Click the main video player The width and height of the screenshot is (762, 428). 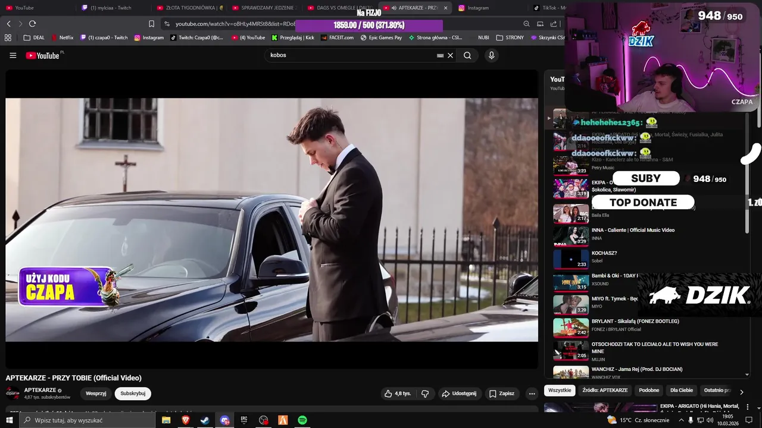point(271,219)
